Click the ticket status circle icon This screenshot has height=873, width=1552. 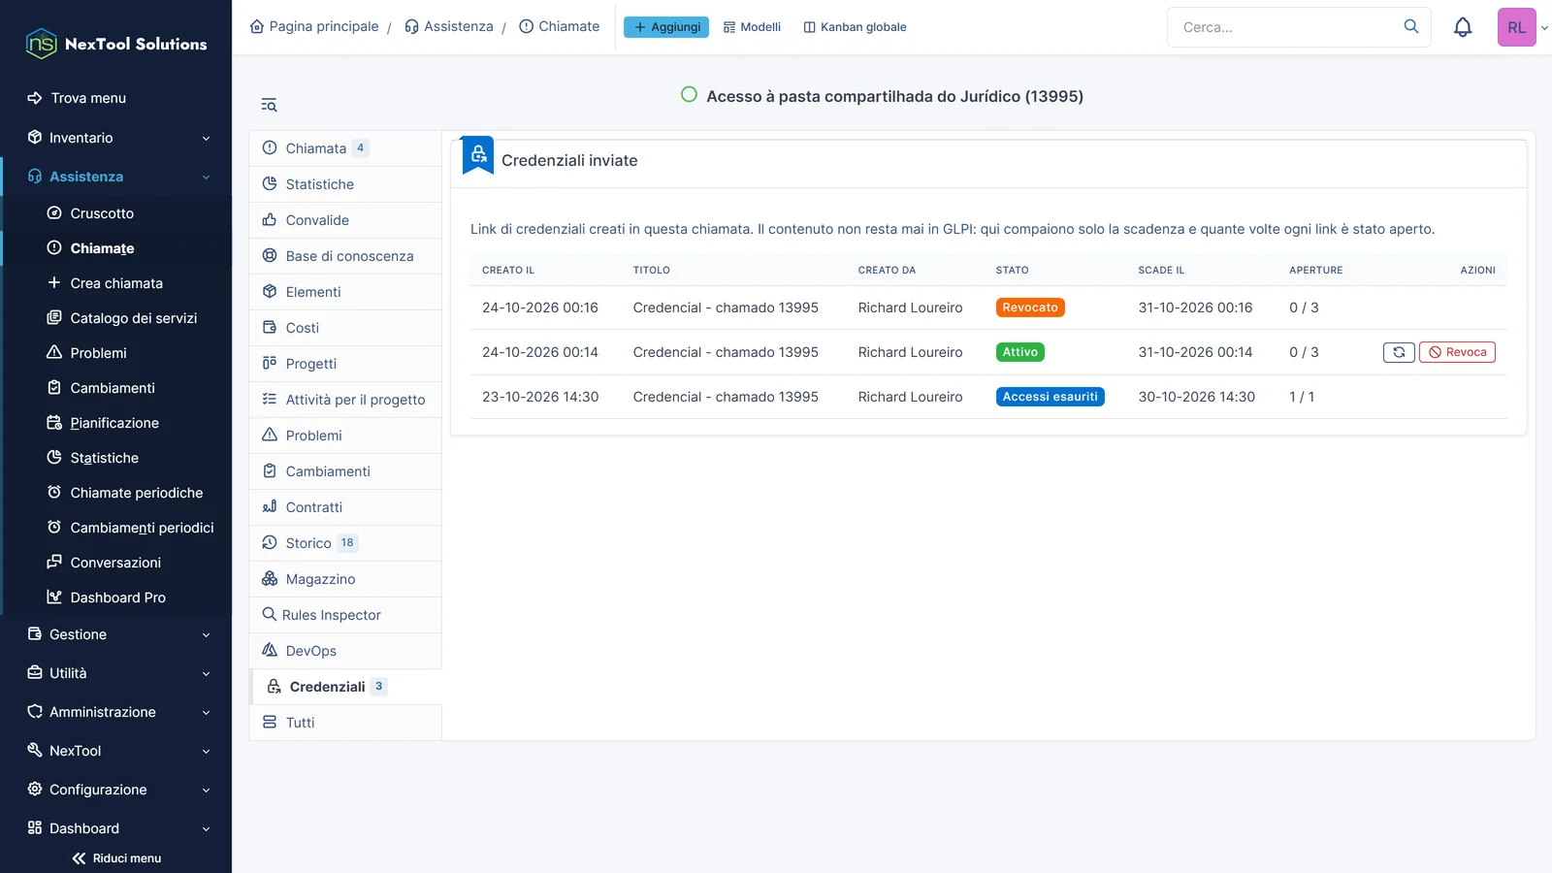(689, 94)
